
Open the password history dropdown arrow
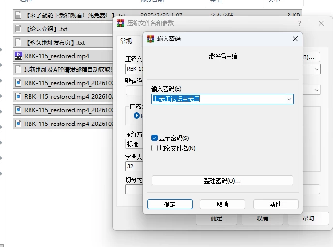pyautogui.click(x=289, y=99)
